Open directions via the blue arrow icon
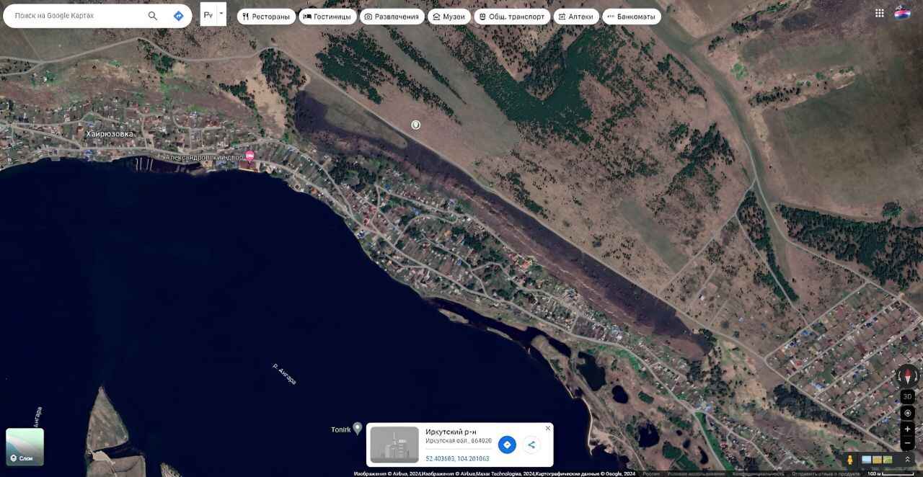This screenshot has height=477, width=923. tap(178, 16)
